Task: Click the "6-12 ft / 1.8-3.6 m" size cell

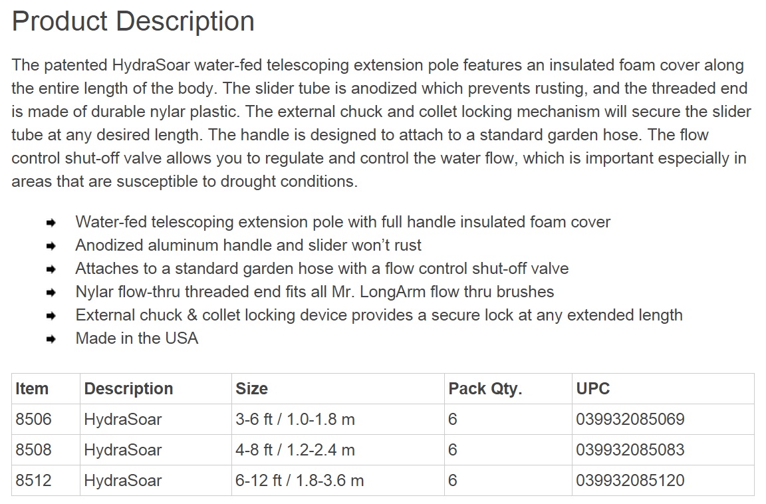Action: pos(300,481)
